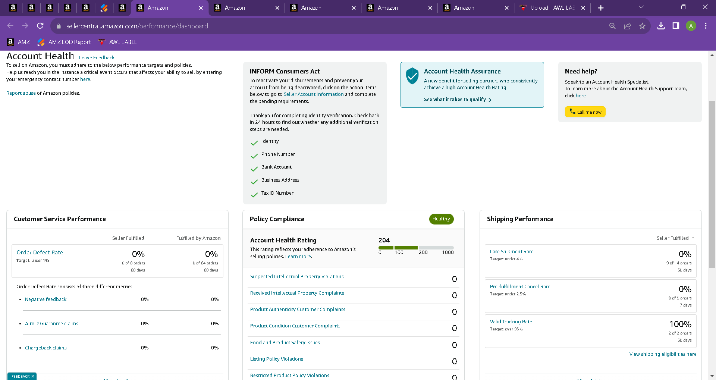
Task: Open Late Shipment Rate details
Action: (x=511, y=252)
